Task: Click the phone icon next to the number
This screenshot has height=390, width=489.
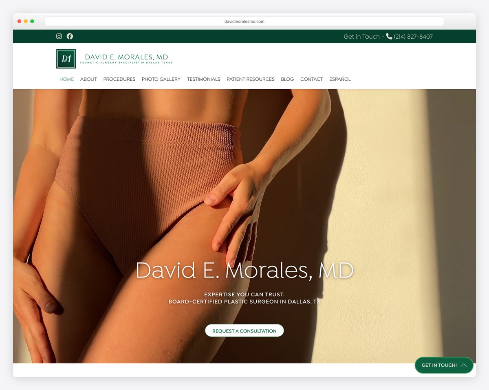Action: (x=388, y=36)
